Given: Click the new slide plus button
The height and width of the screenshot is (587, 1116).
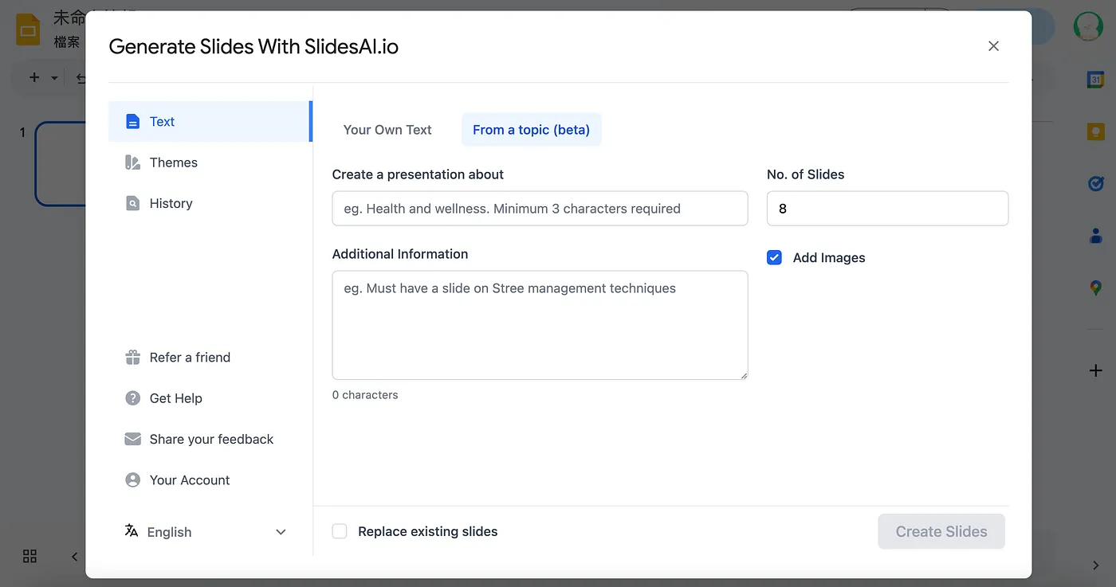Looking at the screenshot, I should click(x=34, y=77).
